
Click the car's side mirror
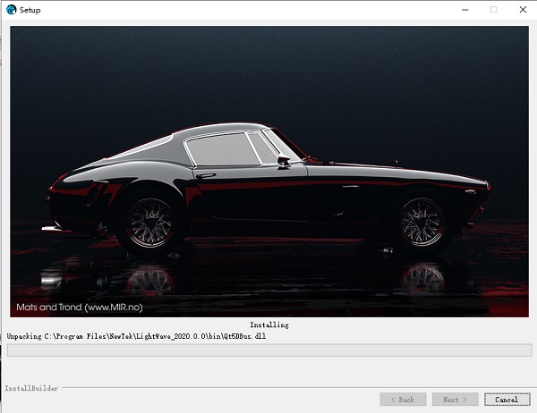pyautogui.click(x=284, y=160)
